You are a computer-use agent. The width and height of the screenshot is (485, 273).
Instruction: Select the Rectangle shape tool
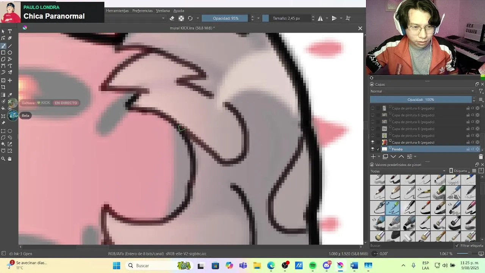(3, 53)
